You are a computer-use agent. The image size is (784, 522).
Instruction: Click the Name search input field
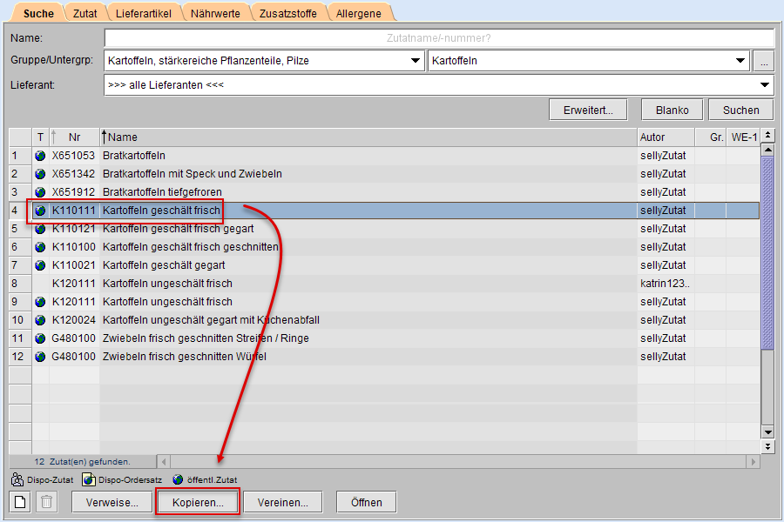pyautogui.click(x=439, y=38)
